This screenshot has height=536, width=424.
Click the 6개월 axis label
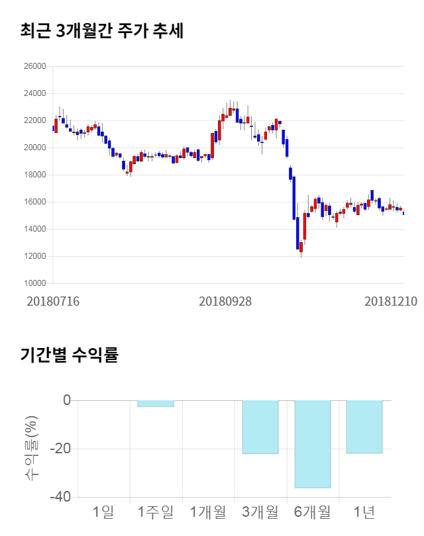click(x=312, y=512)
